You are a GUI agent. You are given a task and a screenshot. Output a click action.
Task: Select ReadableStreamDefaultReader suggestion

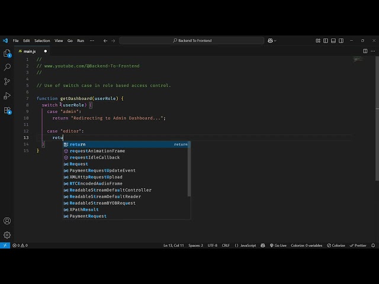[126, 196]
